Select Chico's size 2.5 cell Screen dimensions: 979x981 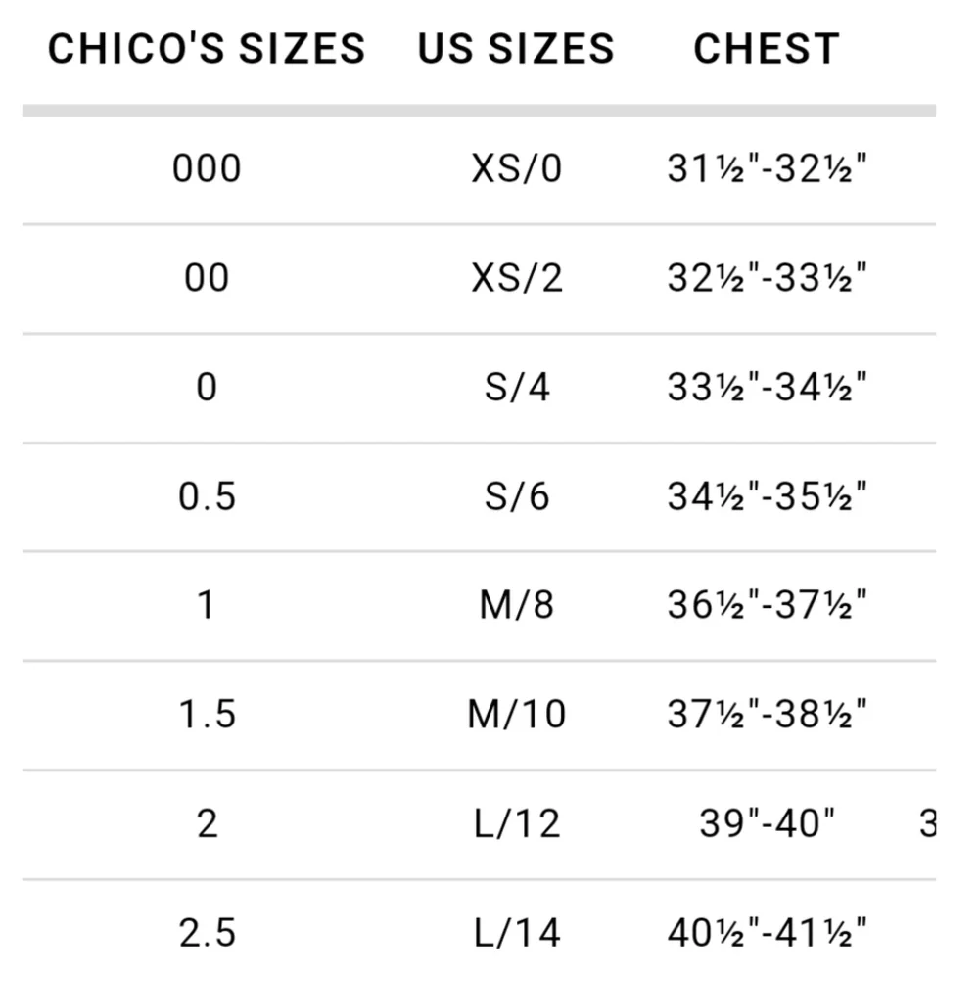[x=208, y=933]
